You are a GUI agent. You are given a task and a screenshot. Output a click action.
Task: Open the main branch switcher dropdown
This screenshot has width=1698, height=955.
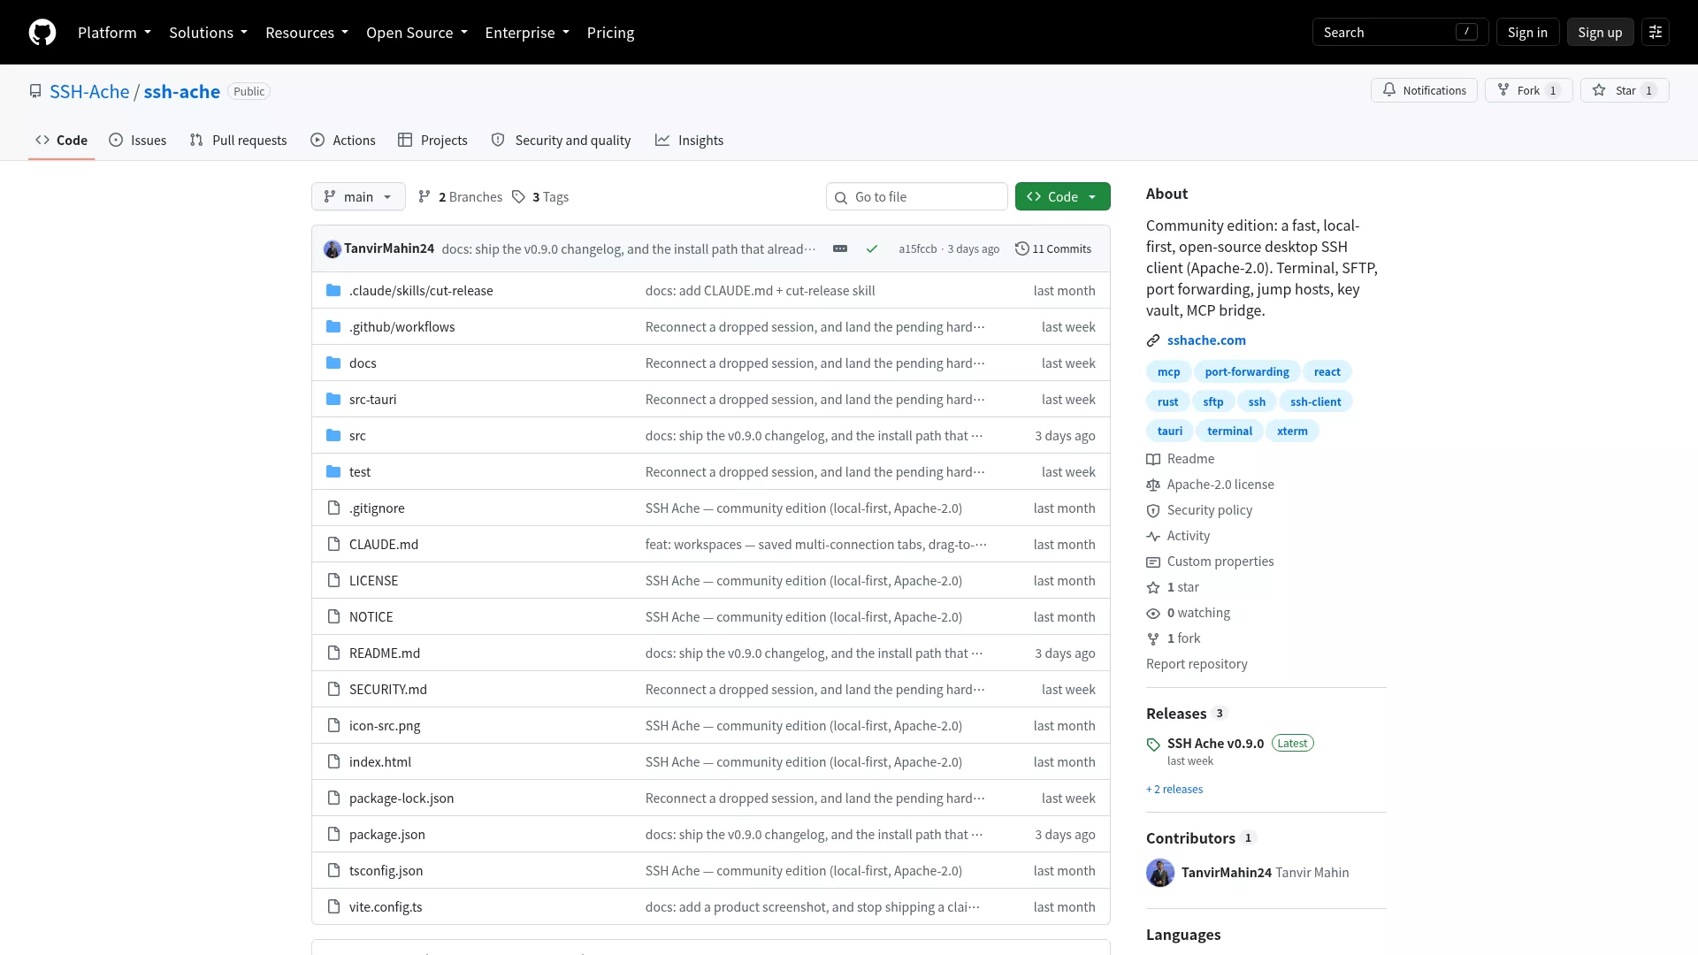pyautogui.click(x=358, y=197)
